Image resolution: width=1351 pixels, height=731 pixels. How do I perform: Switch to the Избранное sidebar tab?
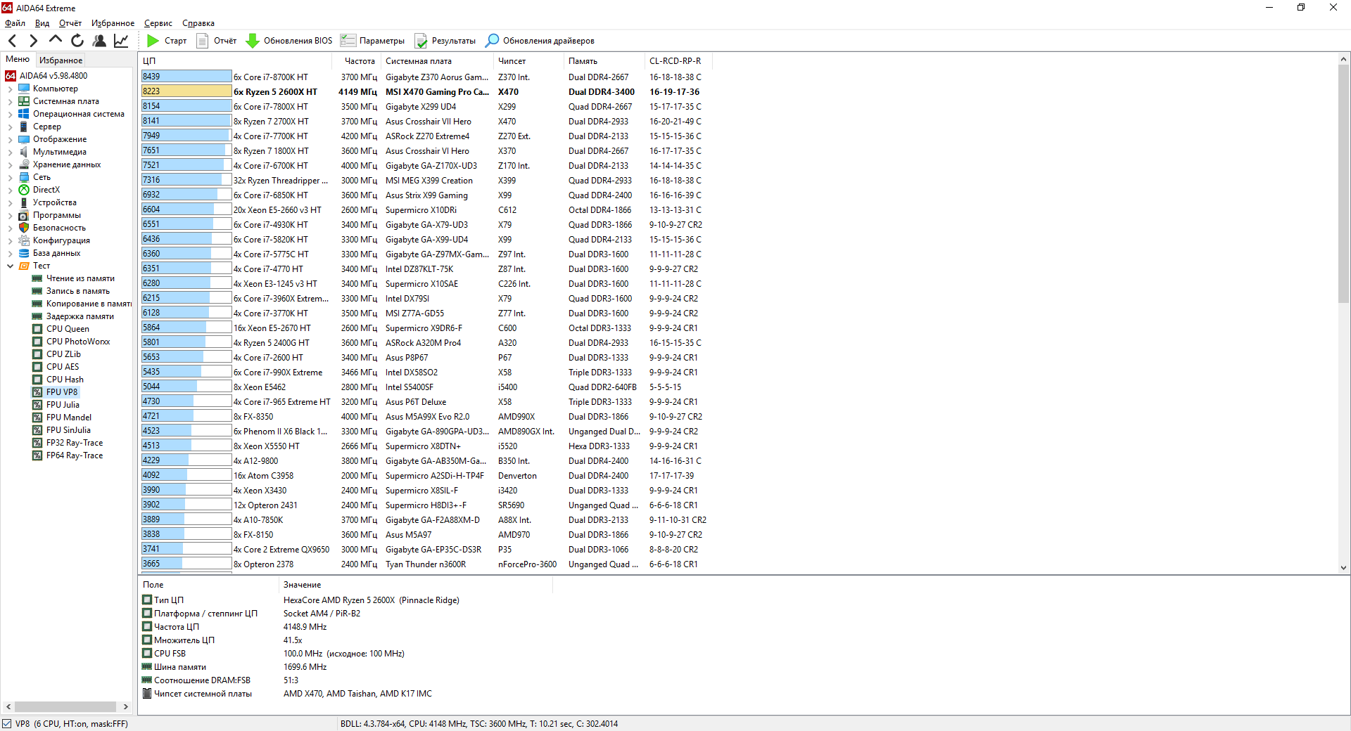61,60
